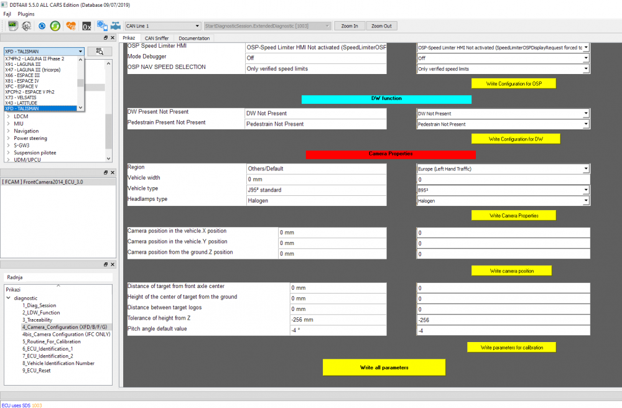Screen dimensions: 622x408
Task: Click the blue pointer-hand toolbar icon
Action: coord(102,25)
